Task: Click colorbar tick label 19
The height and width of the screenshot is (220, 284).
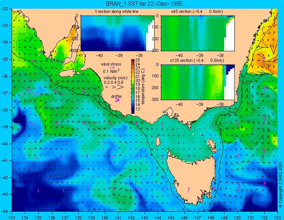Action: tap(138, 84)
